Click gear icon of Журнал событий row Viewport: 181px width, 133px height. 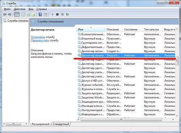(79, 85)
